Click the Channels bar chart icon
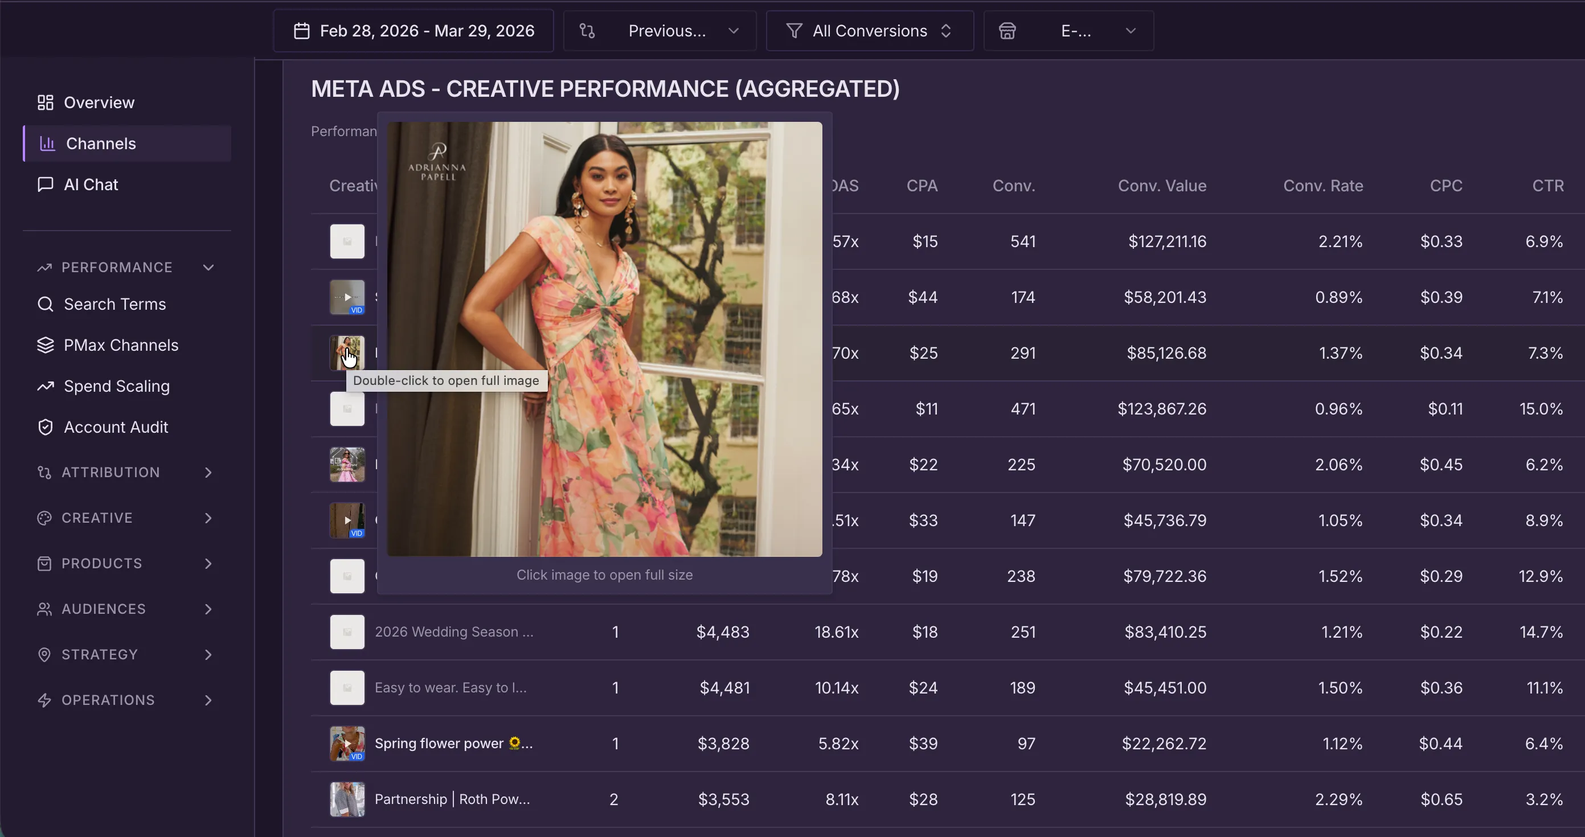 tap(47, 143)
